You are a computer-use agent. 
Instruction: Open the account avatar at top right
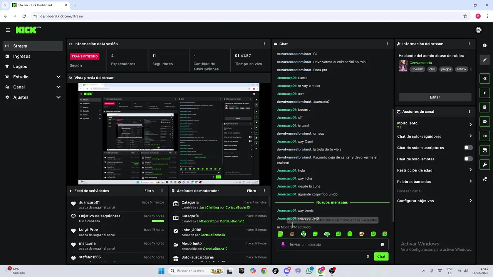pyautogui.click(x=478, y=30)
